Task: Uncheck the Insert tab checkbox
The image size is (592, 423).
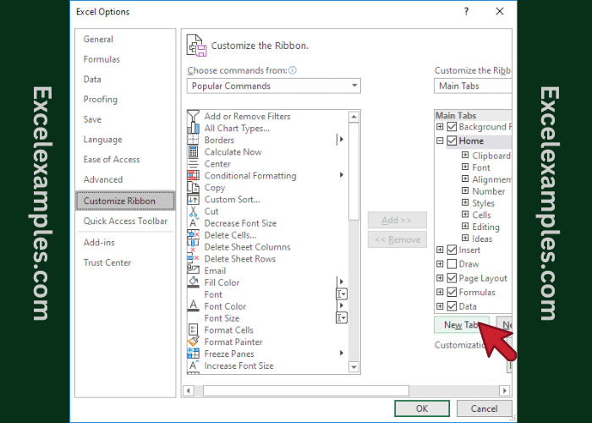Action: click(x=452, y=250)
